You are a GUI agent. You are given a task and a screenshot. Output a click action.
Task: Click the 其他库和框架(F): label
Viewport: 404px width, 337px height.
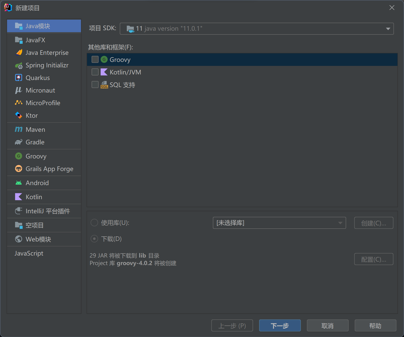coord(110,47)
